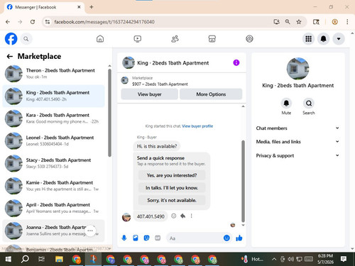Open Windows Task View button

(x=42, y=259)
